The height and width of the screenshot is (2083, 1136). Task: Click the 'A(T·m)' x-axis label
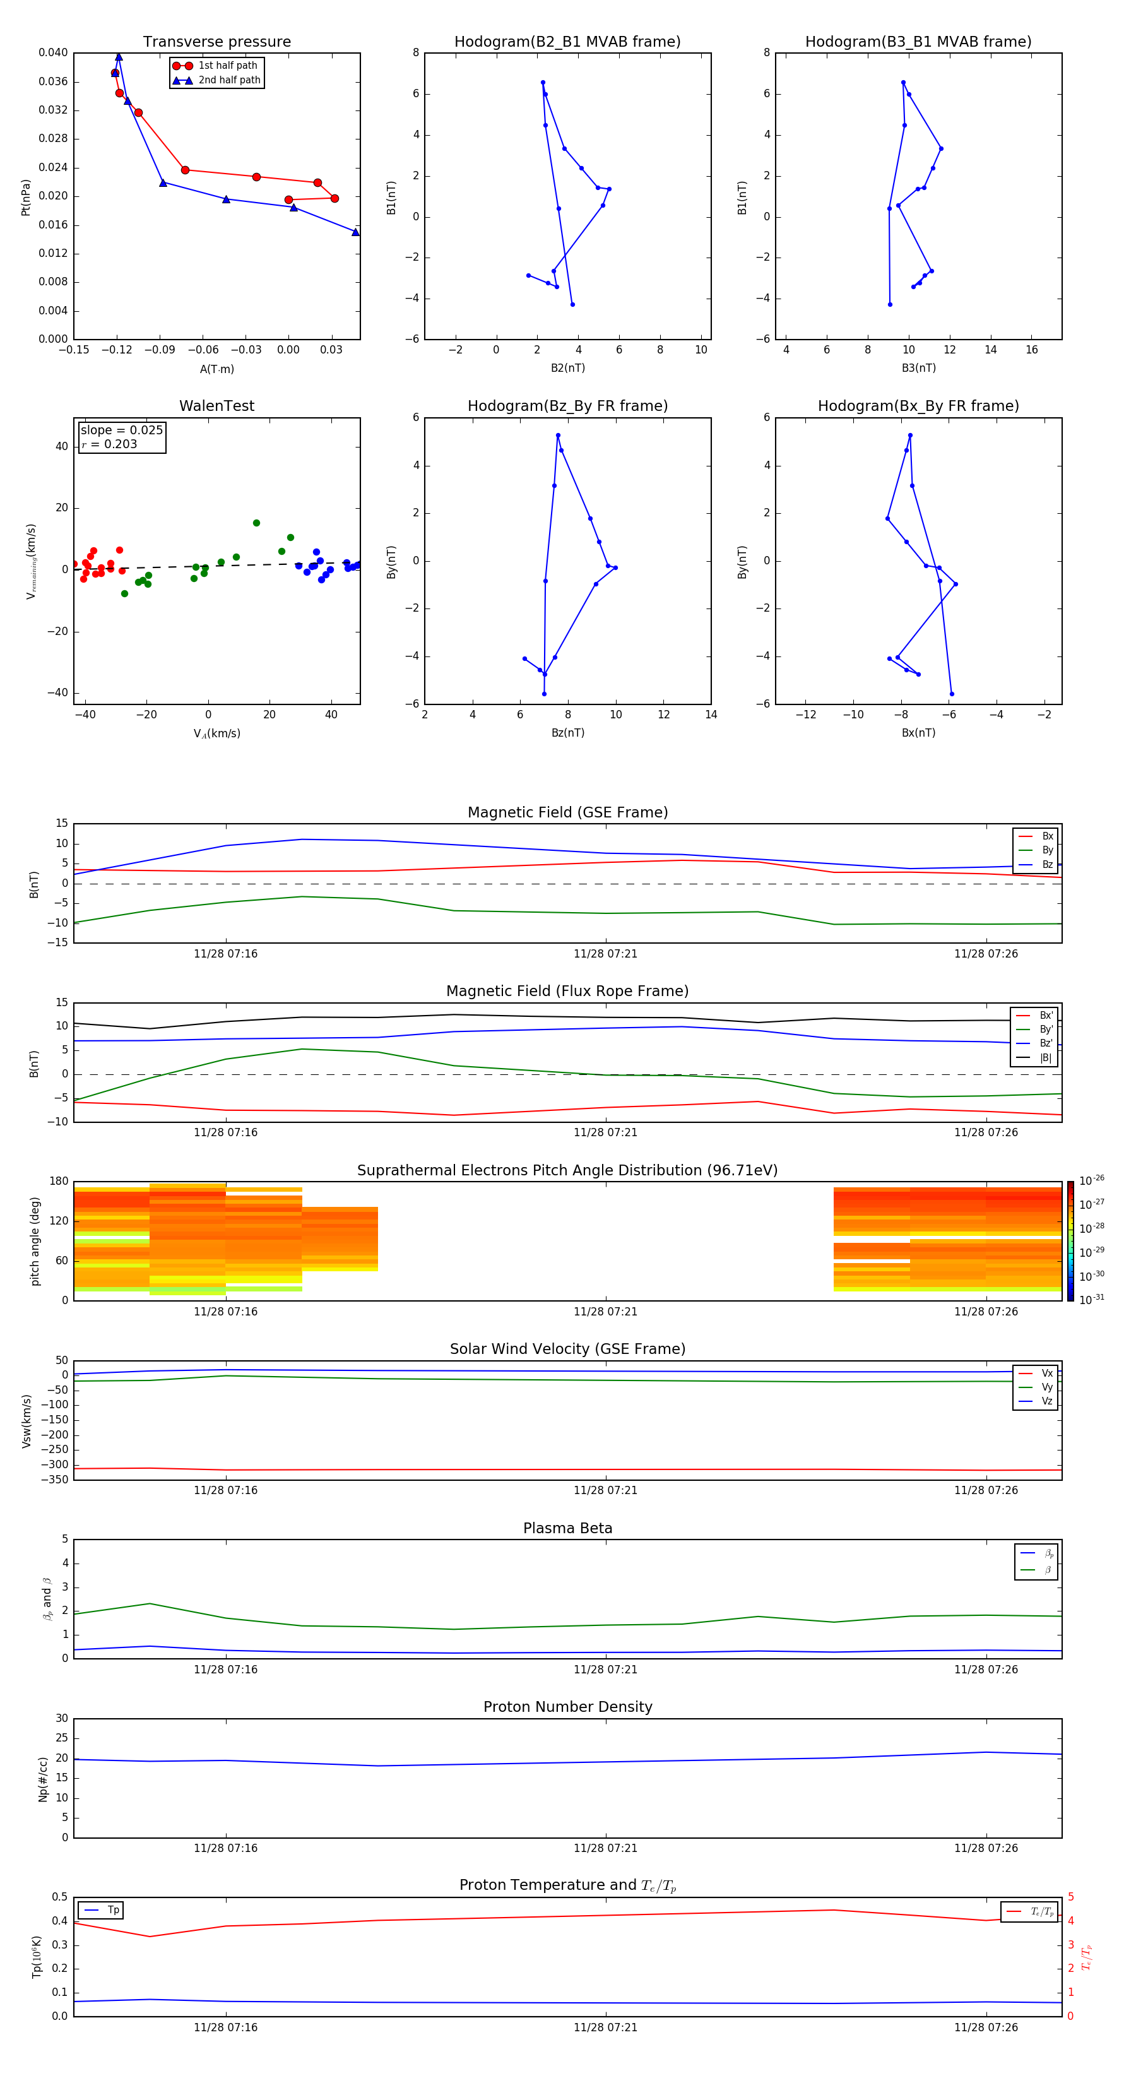[x=216, y=369]
